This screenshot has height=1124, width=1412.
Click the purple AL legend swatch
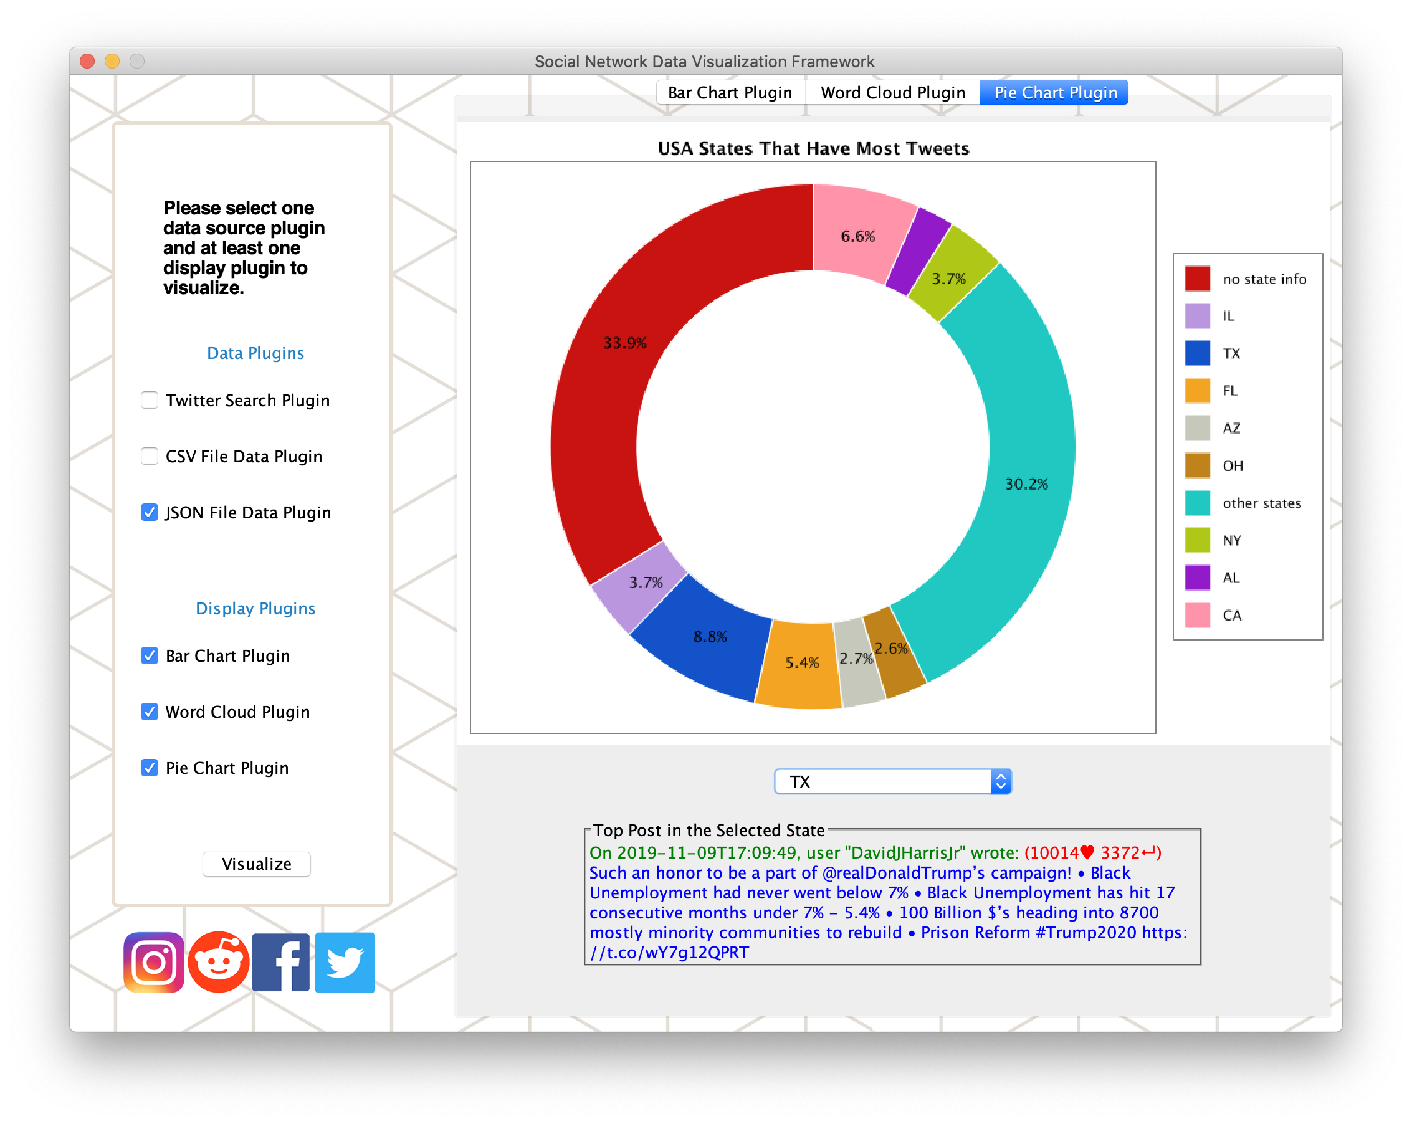pos(1197,578)
